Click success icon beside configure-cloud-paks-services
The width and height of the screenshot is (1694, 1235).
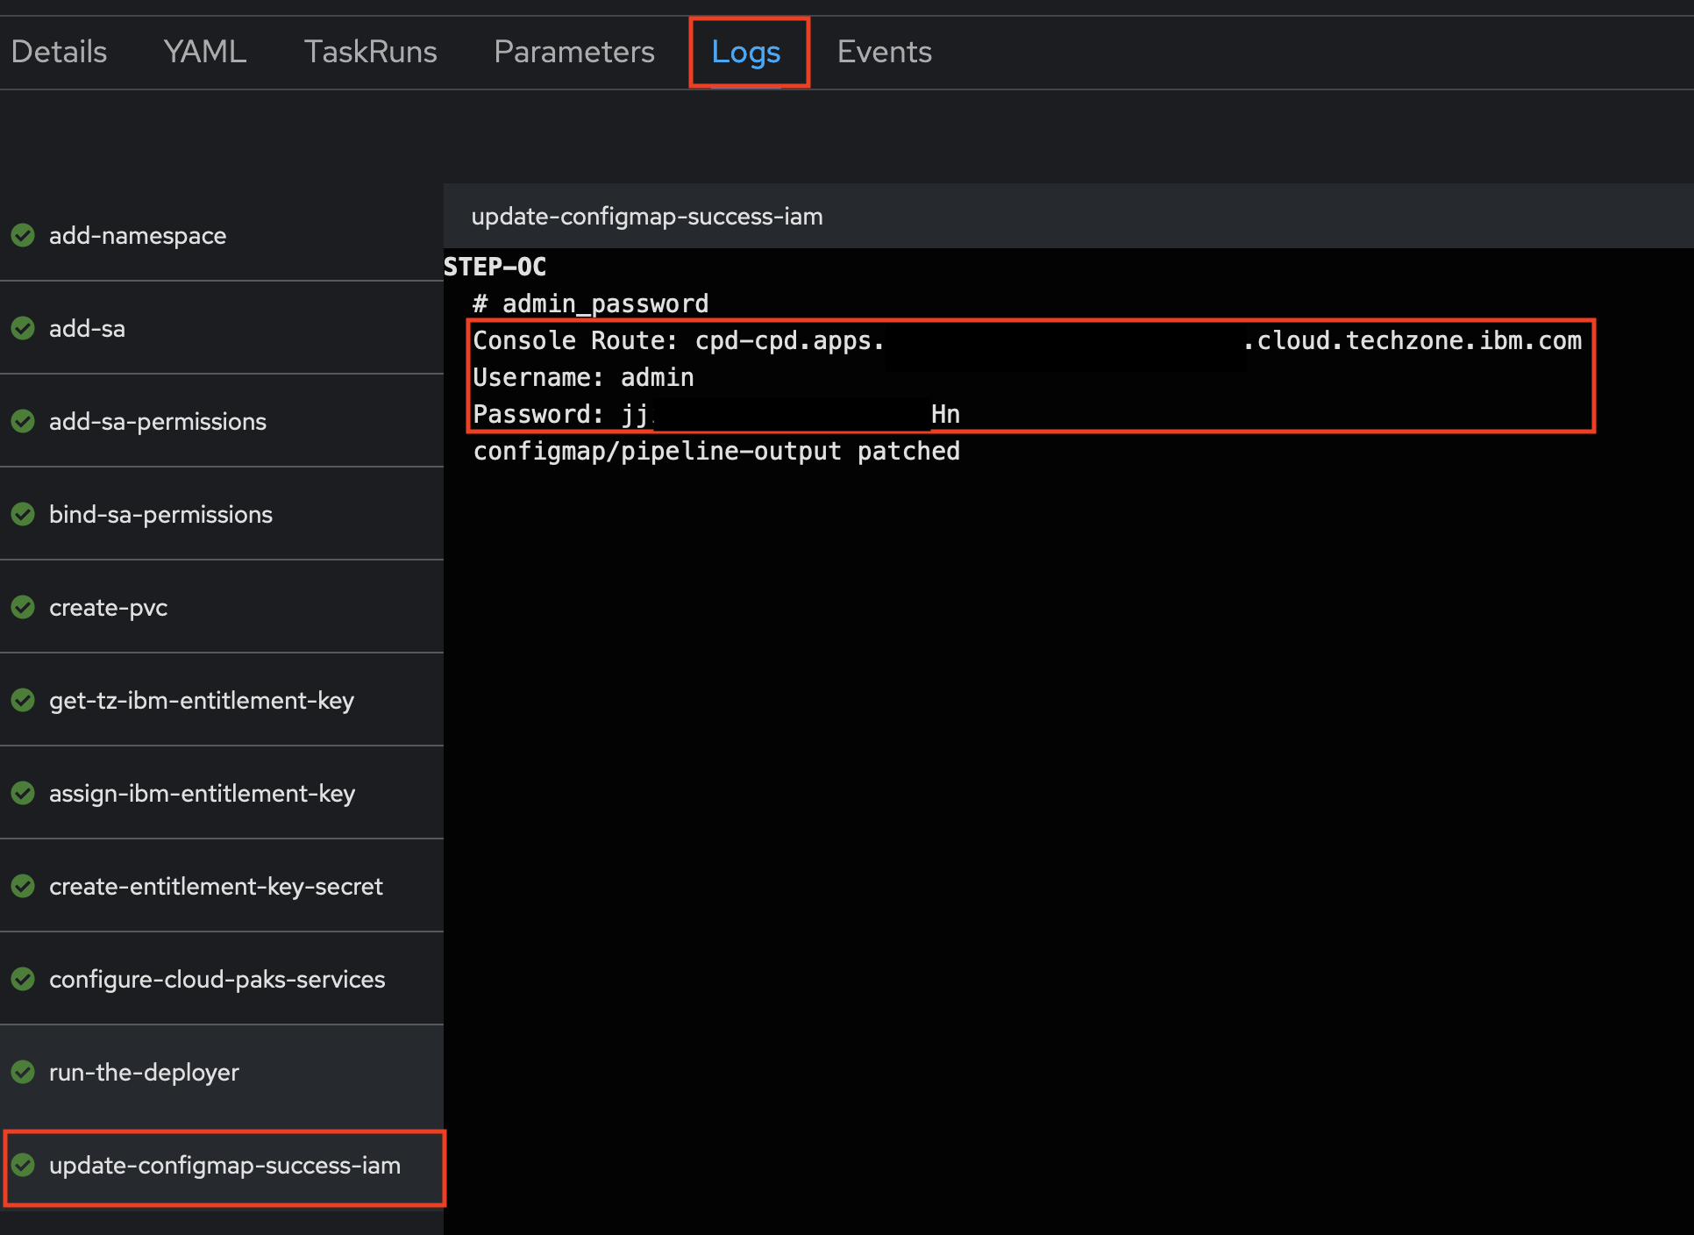point(23,979)
